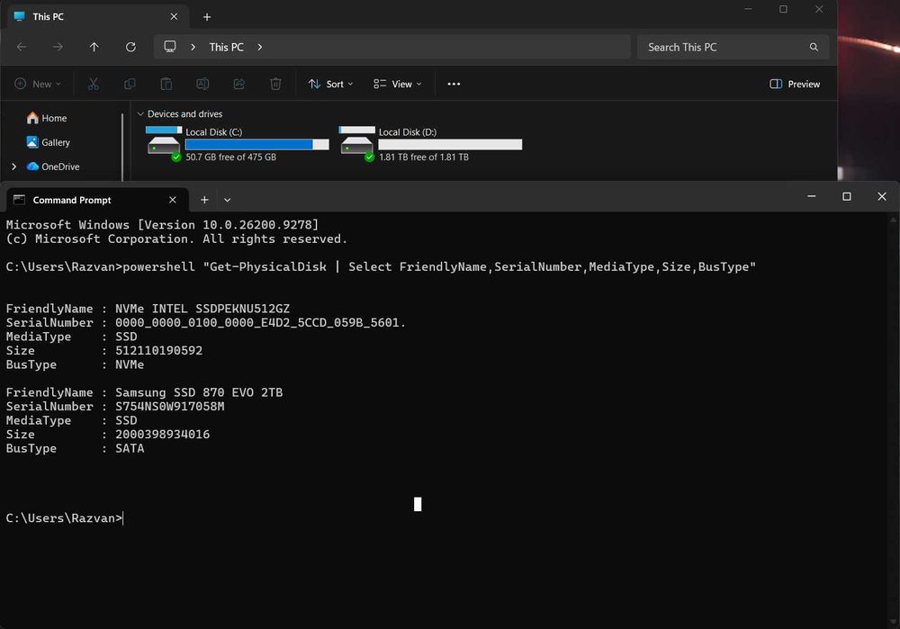Click 'Samsung SSD 870 EVO 2TB' text
Image resolution: width=900 pixels, height=629 pixels.
pos(199,392)
